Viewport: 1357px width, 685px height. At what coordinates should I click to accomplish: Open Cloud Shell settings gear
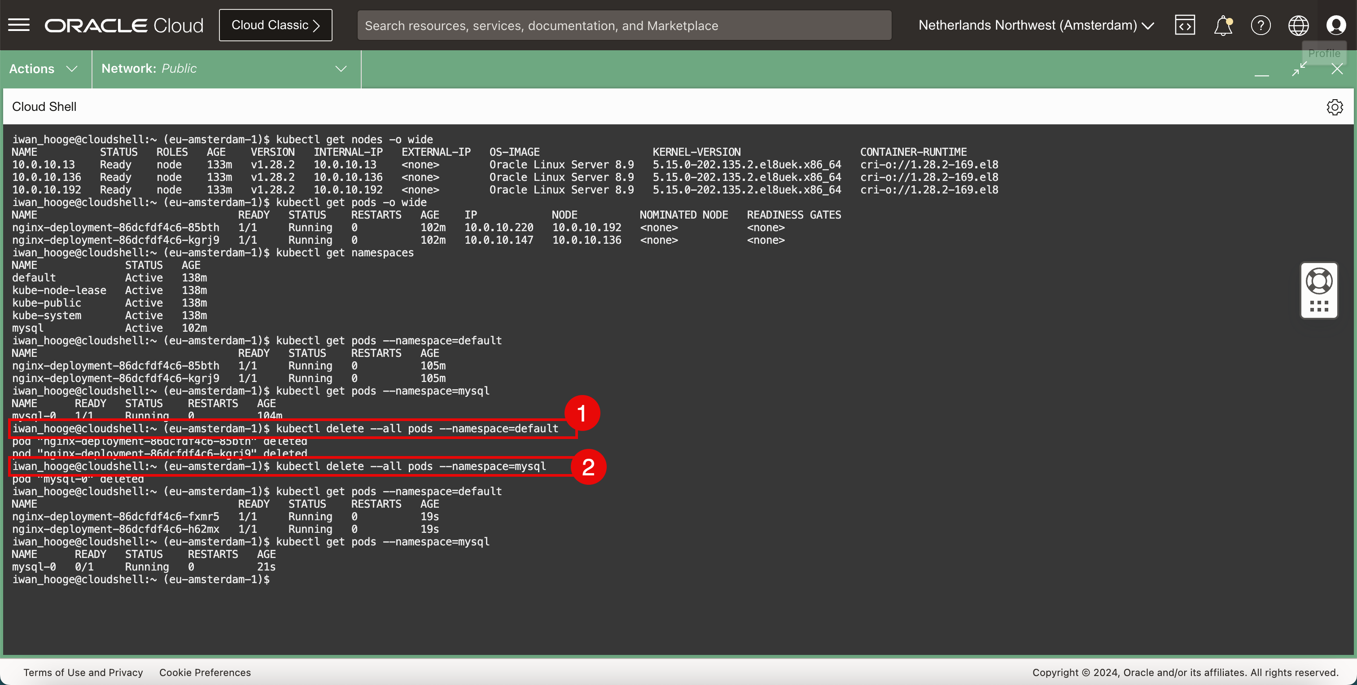[x=1335, y=107]
